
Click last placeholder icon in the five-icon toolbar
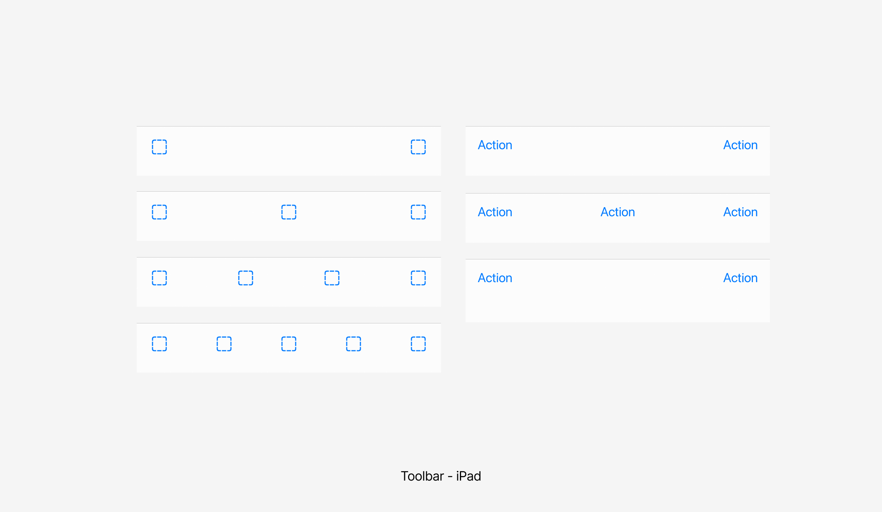(x=418, y=344)
